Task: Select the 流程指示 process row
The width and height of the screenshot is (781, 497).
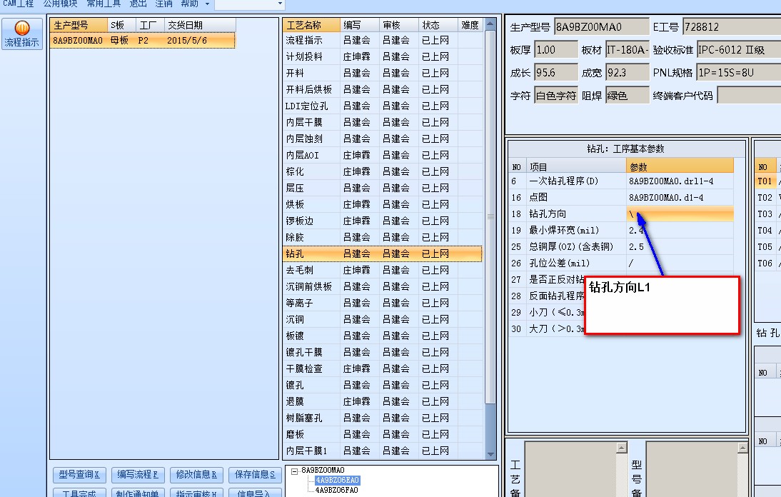Action: (x=383, y=40)
